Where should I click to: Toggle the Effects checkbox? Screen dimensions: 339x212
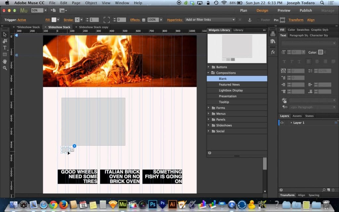(143, 20)
